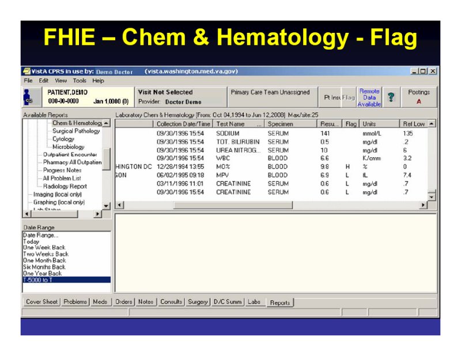Select Chem & Hematology report
The height and width of the screenshot is (356, 461).
(x=77, y=123)
